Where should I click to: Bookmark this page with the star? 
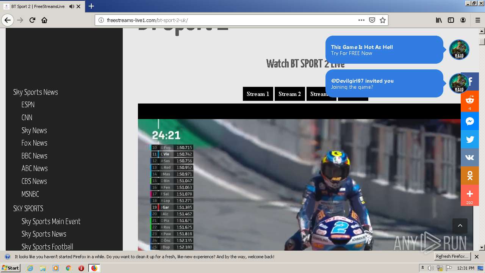coord(383,20)
